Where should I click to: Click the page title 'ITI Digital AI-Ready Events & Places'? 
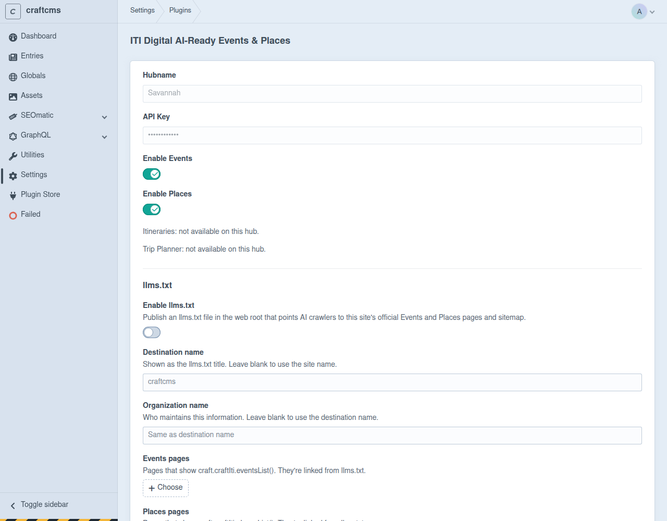click(210, 41)
